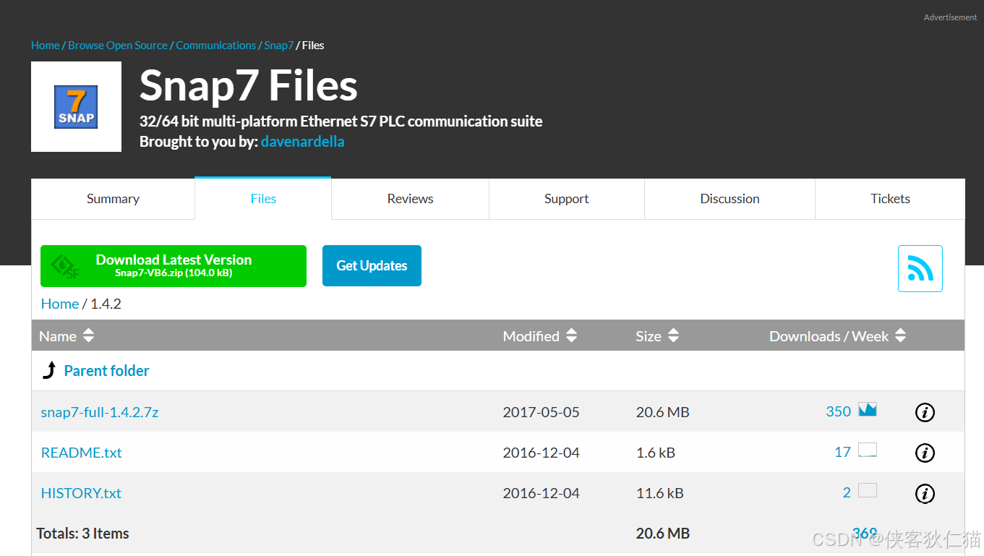Click the Snap7 Files heading
Viewport: 984px width, 556px height.
248,85
